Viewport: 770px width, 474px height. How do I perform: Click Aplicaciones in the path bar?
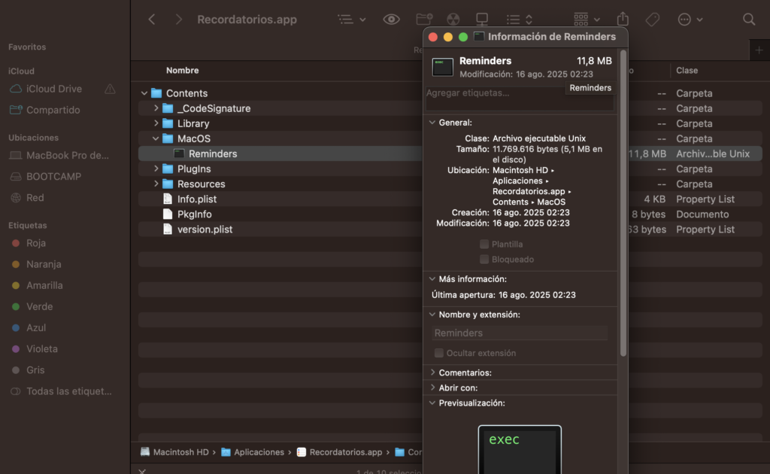258,452
